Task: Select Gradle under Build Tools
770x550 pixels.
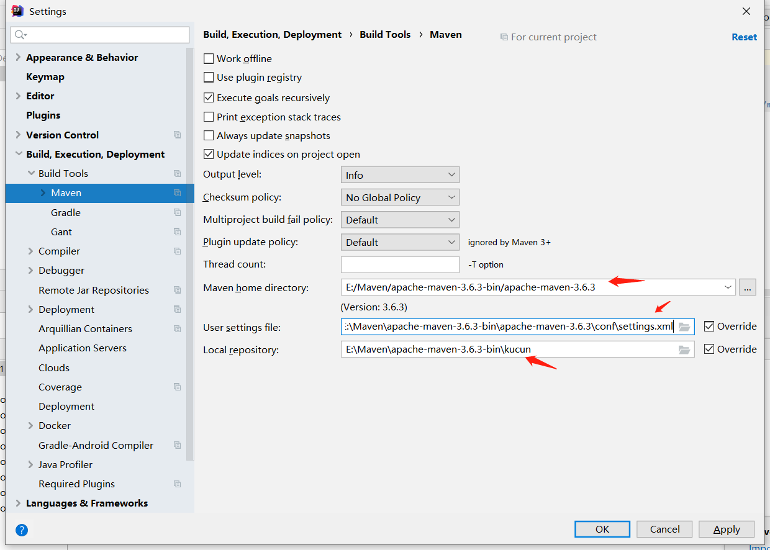Action: (x=66, y=212)
